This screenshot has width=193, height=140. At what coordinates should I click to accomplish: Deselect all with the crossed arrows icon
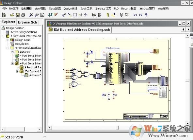pyautogui.click(x=80, y=15)
